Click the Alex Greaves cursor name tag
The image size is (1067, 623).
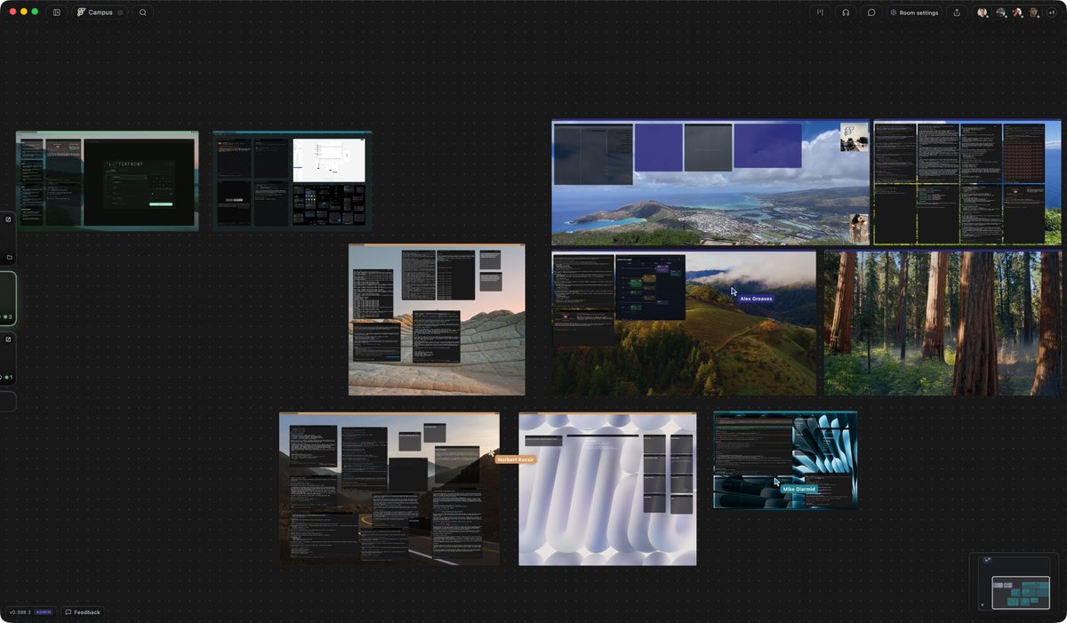pos(756,299)
